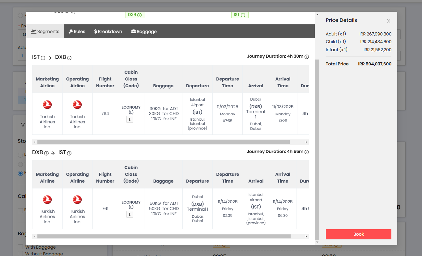Switch to the Rules tab
This screenshot has height=256, width=422.
point(77,31)
